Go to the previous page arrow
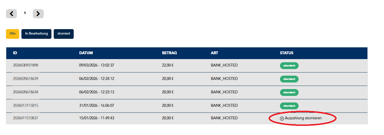384x135 pixels. [11, 14]
